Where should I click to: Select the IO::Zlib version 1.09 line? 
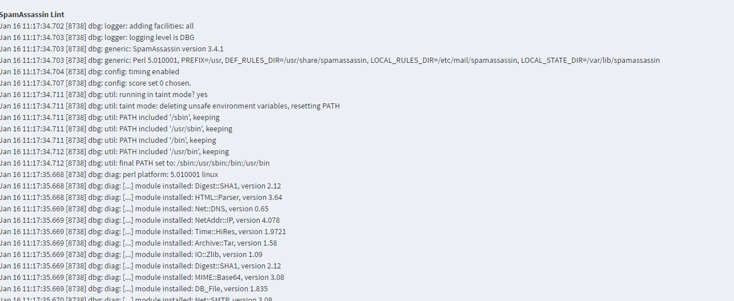(131, 254)
